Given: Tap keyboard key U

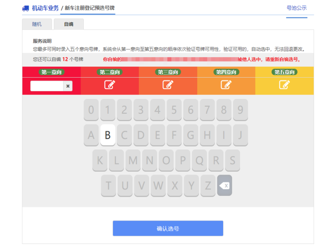Looking at the screenshot, I should (x=125, y=186).
